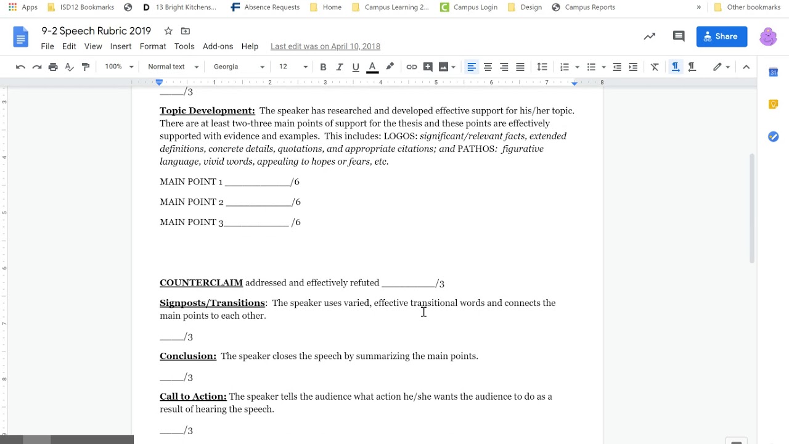This screenshot has height=444, width=789.
Task: Open the Other bookmarks folder
Action: click(747, 7)
